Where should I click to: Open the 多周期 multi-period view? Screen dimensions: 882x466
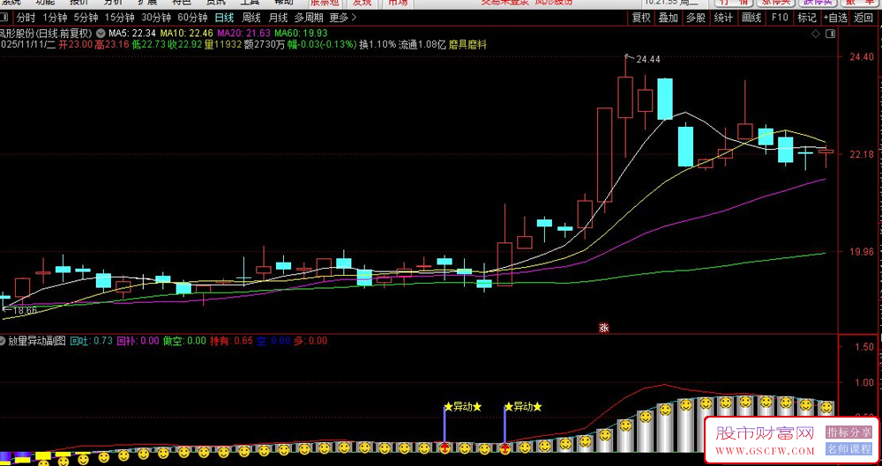[x=309, y=18]
